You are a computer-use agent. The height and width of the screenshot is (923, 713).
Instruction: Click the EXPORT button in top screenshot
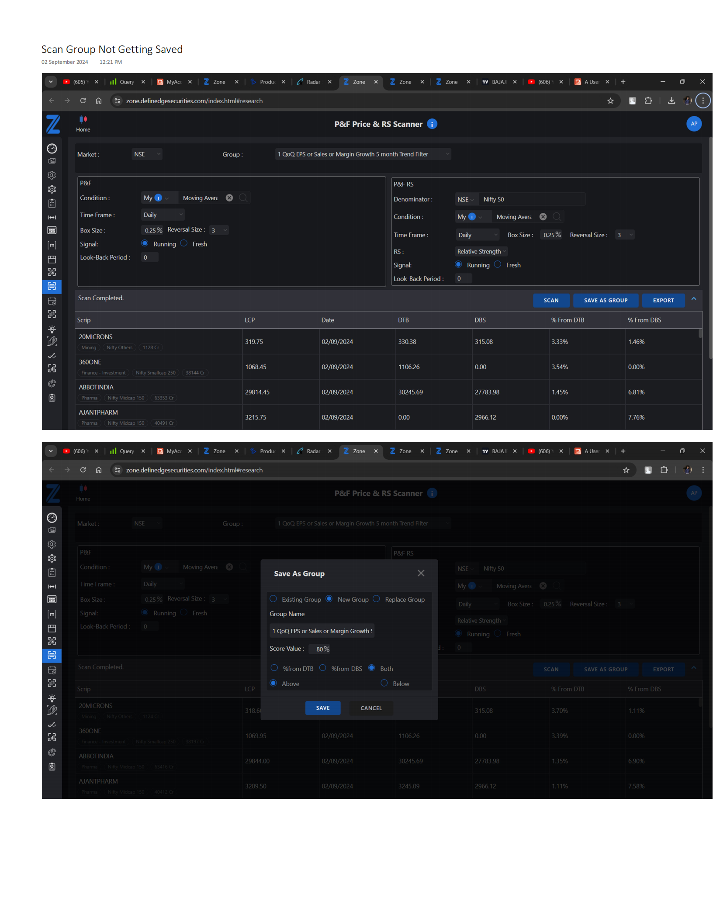[x=663, y=300]
